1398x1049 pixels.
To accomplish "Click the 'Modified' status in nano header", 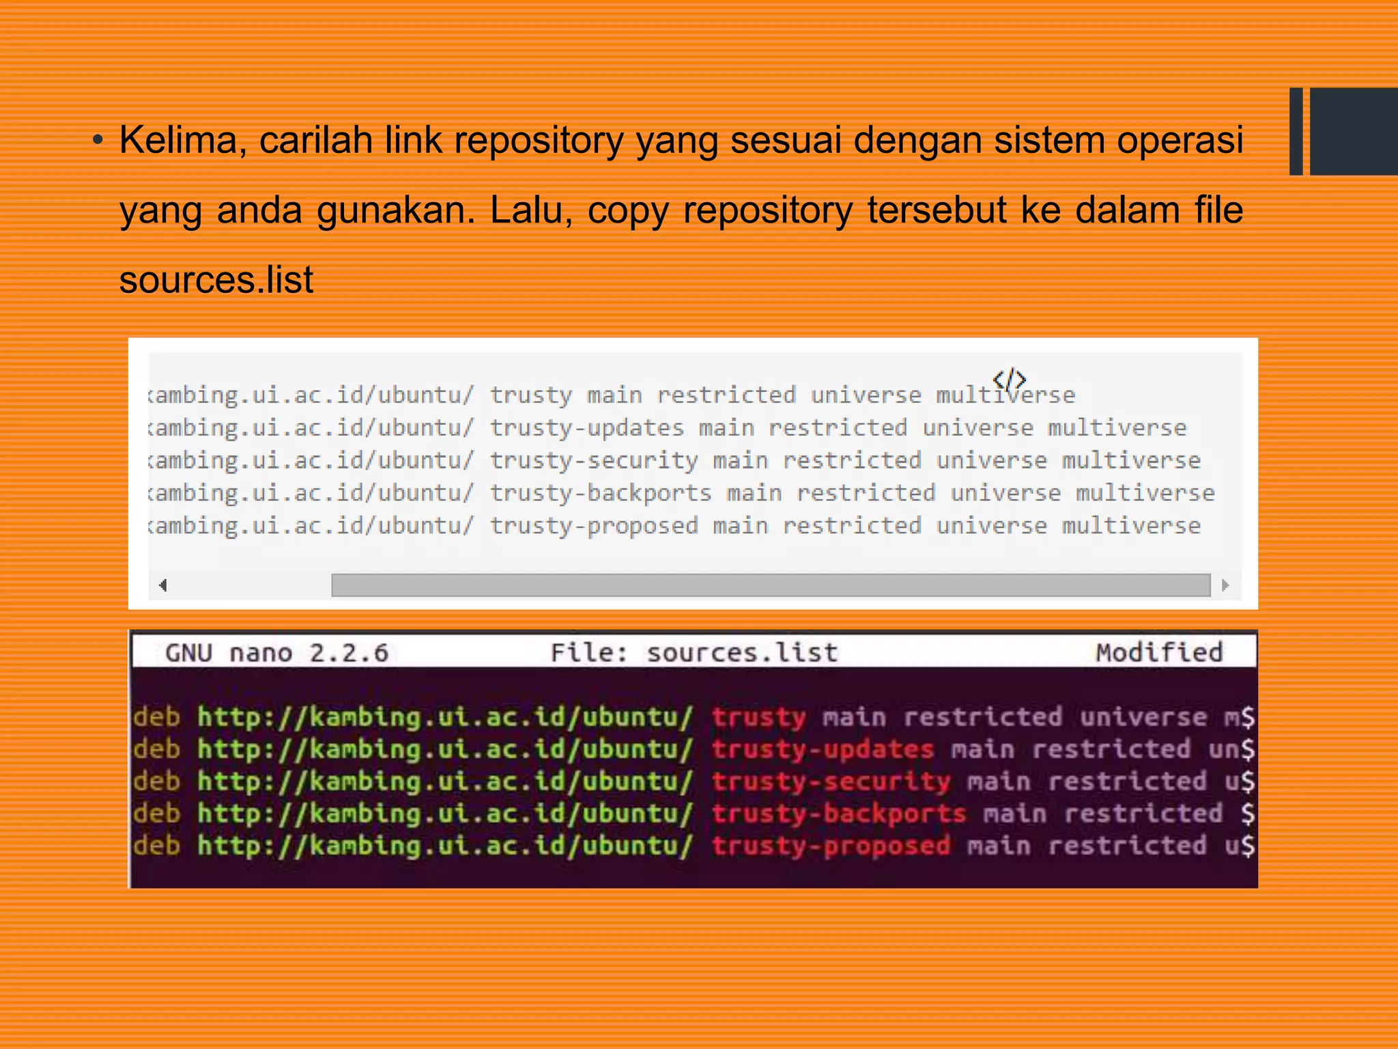I will coord(1159,653).
